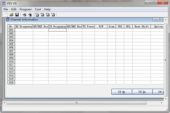
Task: Click RX Frequency cell of channel 005
Action: click(x=24, y=44)
